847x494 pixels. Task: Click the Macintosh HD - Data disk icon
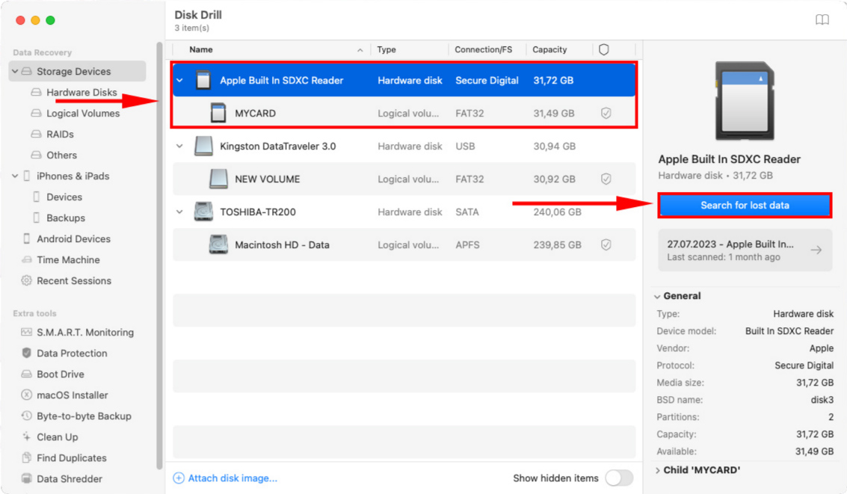click(x=218, y=244)
